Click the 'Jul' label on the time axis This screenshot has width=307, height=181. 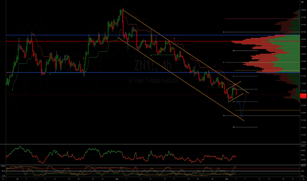click(x=17, y=179)
